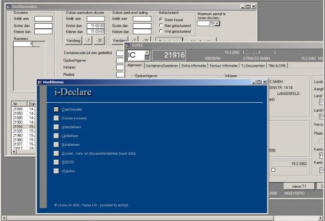Open the Maximum aantal dossiers dropdown

click(217, 23)
